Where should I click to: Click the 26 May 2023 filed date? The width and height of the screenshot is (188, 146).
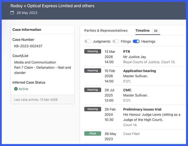click(110, 136)
